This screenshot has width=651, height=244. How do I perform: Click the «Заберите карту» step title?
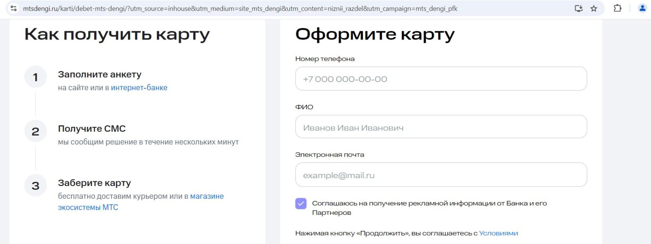(95, 183)
